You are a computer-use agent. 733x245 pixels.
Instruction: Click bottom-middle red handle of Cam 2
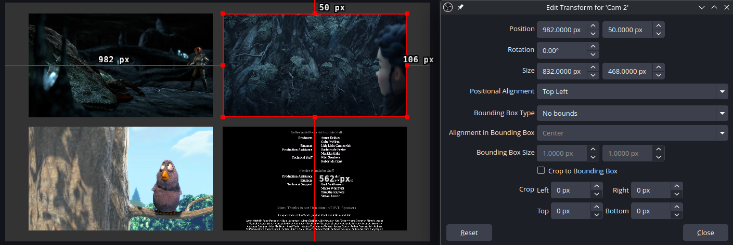(x=315, y=117)
